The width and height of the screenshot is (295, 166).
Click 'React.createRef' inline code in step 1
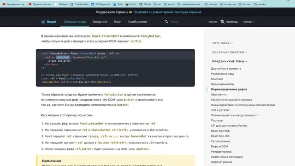[91, 124]
